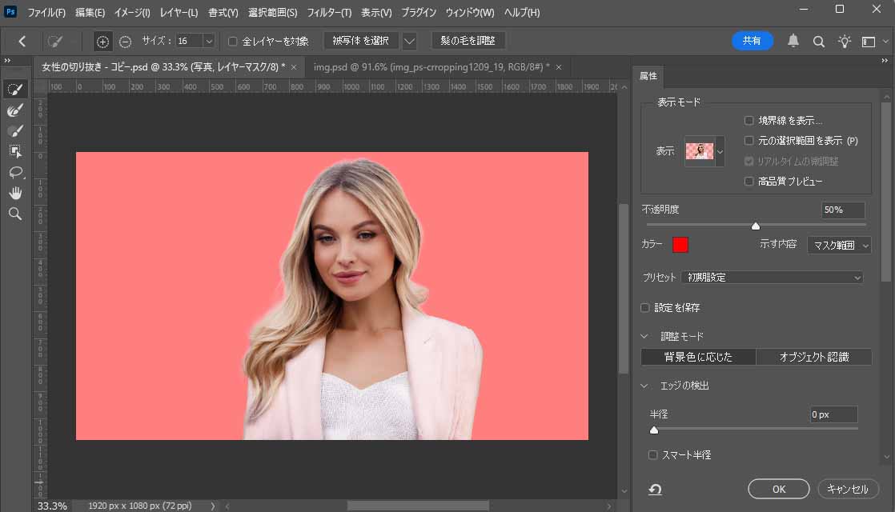Click the subtract from selection icon

(x=126, y=42)
